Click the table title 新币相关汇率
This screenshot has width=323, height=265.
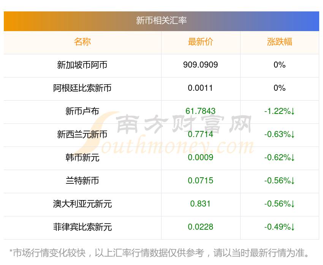coord(161,21)
